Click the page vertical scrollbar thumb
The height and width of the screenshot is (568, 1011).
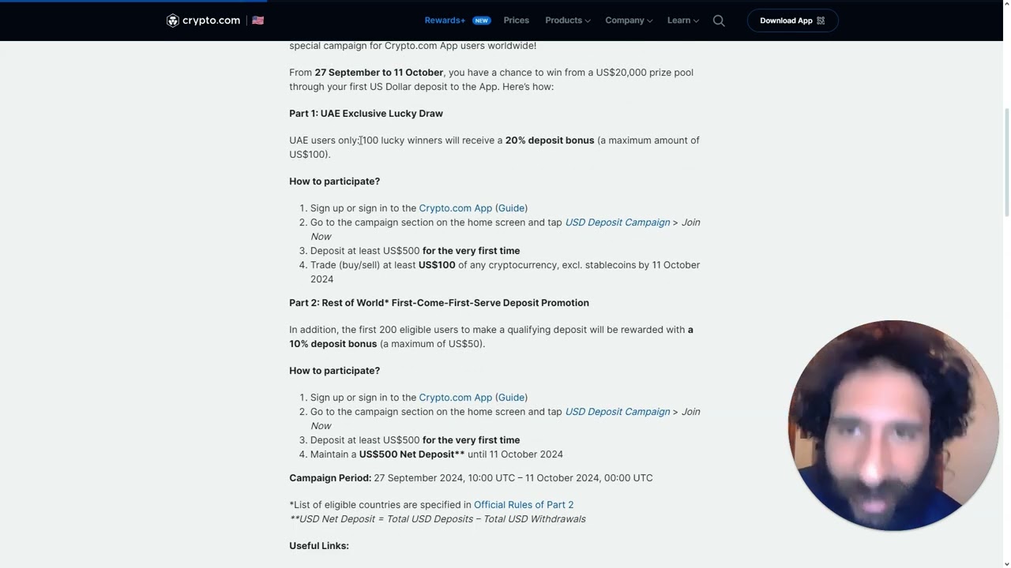[x=1006, y=162]
